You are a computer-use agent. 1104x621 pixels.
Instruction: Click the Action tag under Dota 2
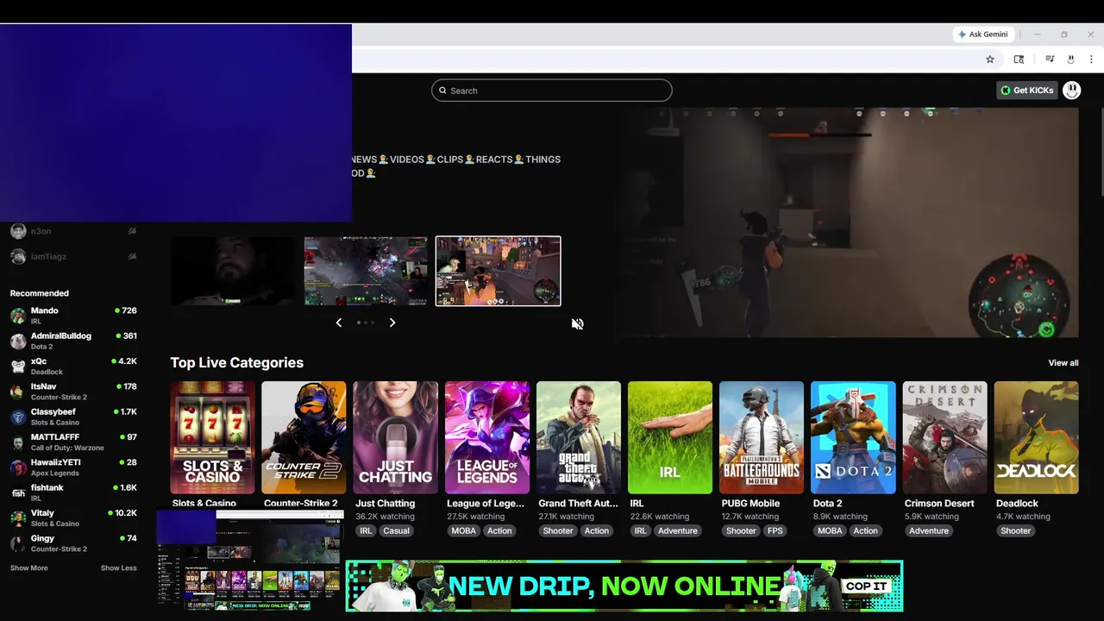tap(866, 531)
